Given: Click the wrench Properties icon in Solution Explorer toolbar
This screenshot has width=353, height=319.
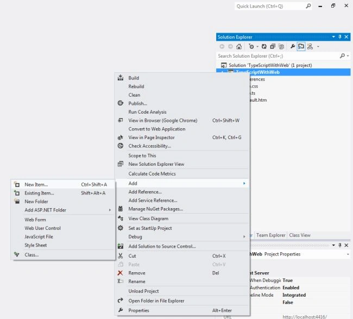Looking at the screenshot, I should tap(292, 47).
